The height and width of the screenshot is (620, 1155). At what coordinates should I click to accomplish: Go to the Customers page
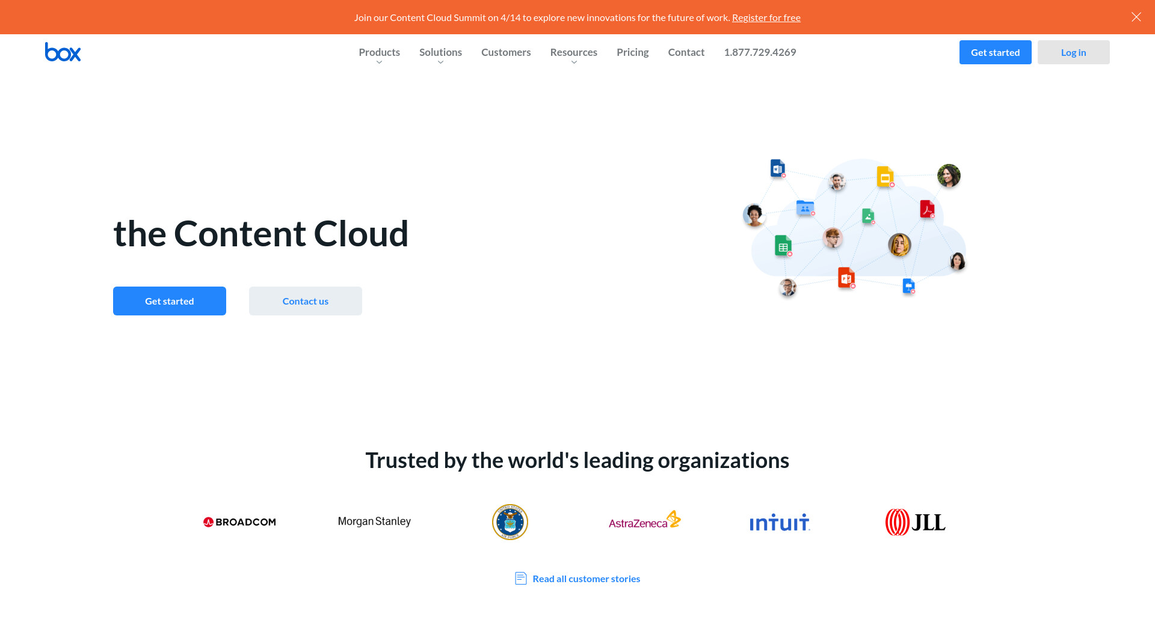(506, 52)
